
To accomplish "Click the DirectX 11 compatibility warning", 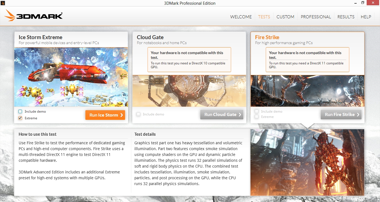I will (307, 60).
